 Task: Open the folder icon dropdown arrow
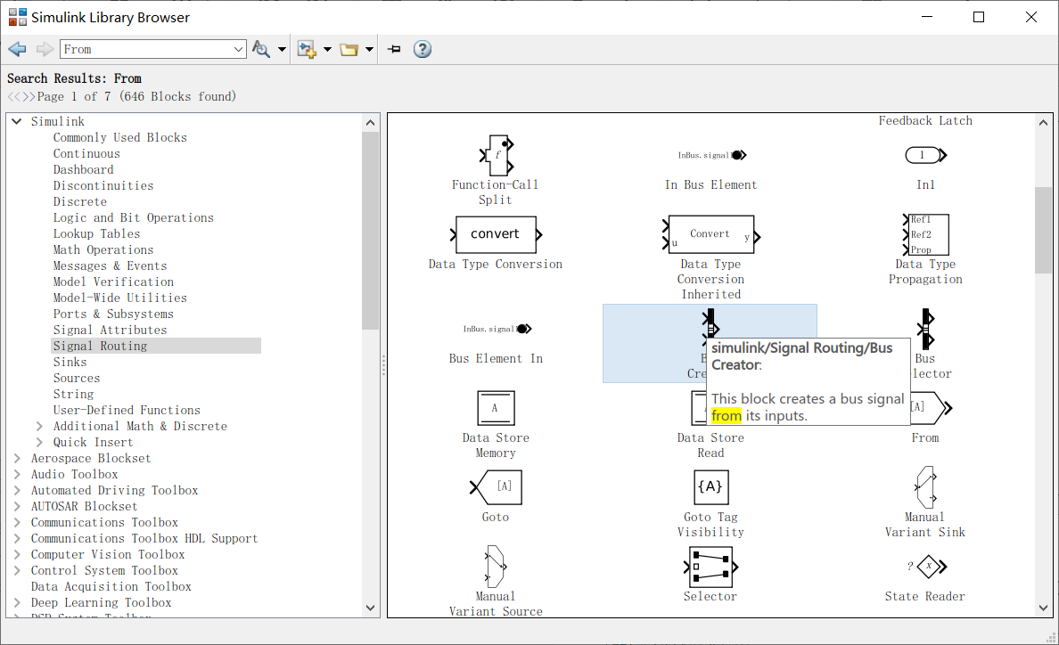(369, 49)
